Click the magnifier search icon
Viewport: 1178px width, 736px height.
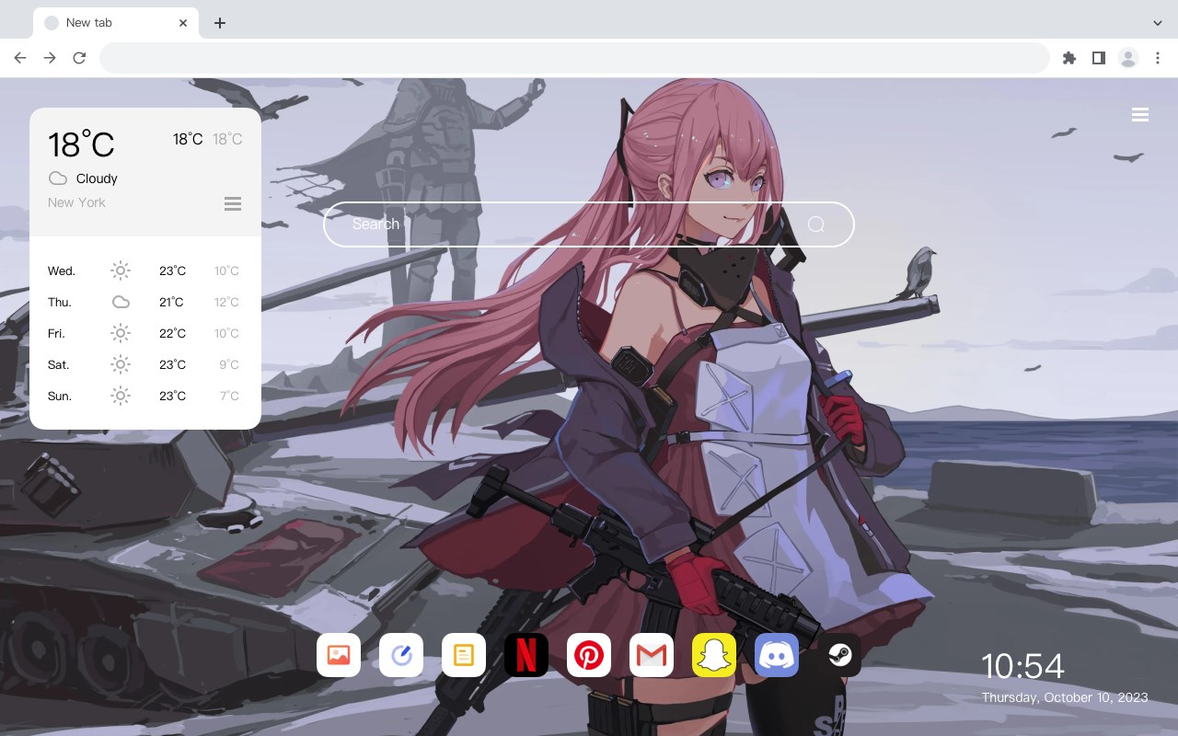(x=816, y=224)
